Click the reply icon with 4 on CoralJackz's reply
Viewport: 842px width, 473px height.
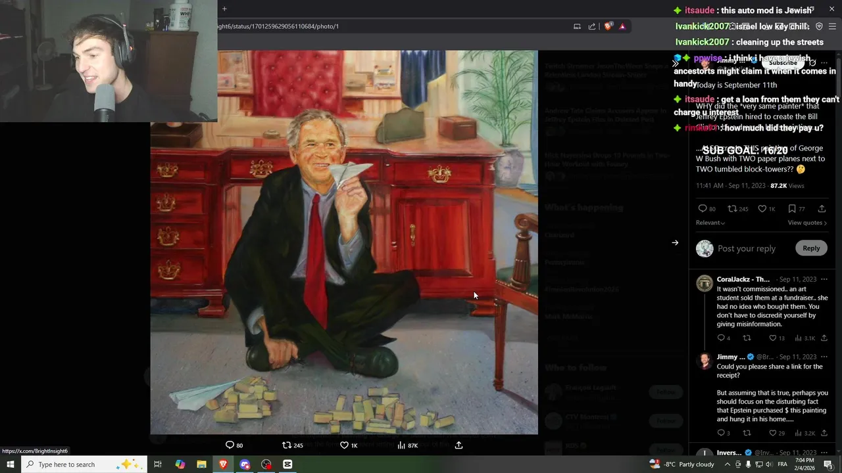(721, 338)
